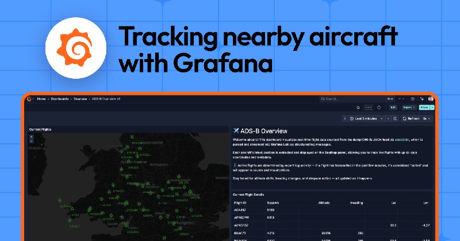Screen dimensions: 460x241
Task: Sort by the Heading column header
Action: click(356, 203)
